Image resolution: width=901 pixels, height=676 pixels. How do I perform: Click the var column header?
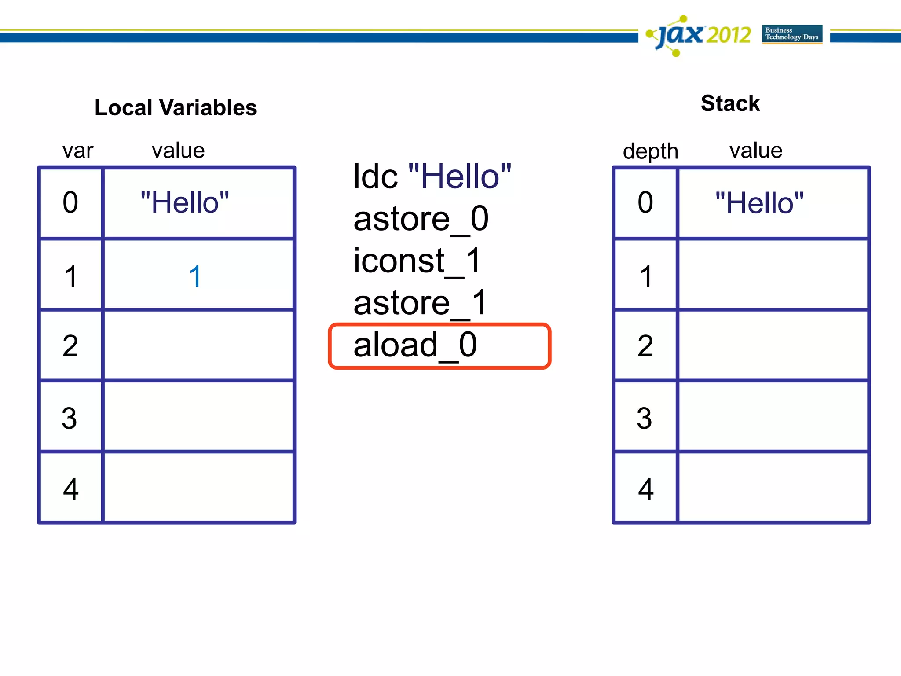78,151
